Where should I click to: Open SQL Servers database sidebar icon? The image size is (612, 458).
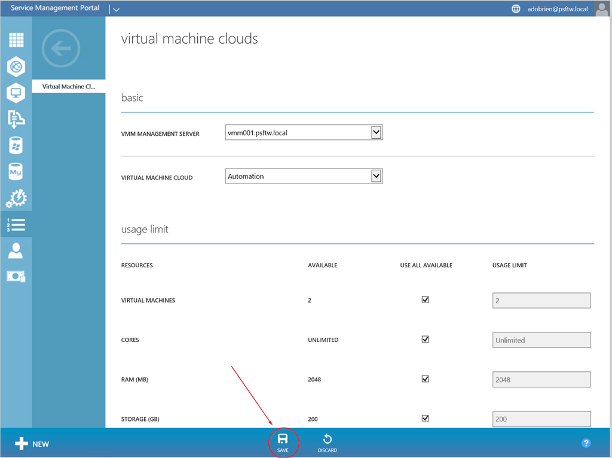pos(16,146)
